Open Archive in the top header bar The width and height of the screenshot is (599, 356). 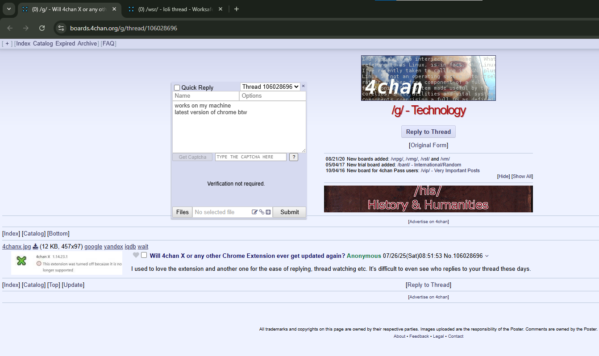tap(87, 43)
